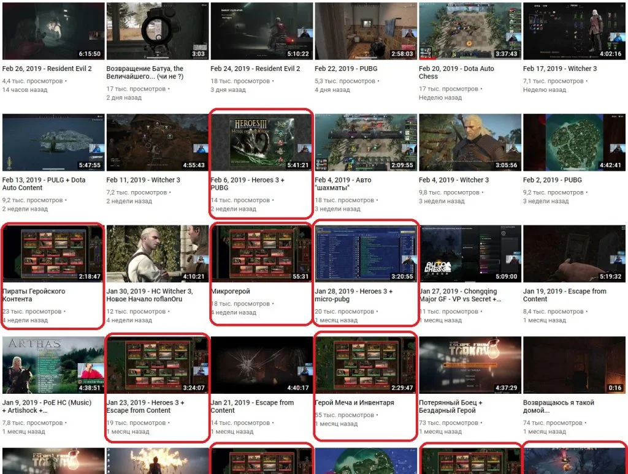The width and height of the screenshot is (628, 474).
Task: Open title 'Feb 11, 2019 - Witcher 3'
Action: pyautogui.click(x=143, y=180)
